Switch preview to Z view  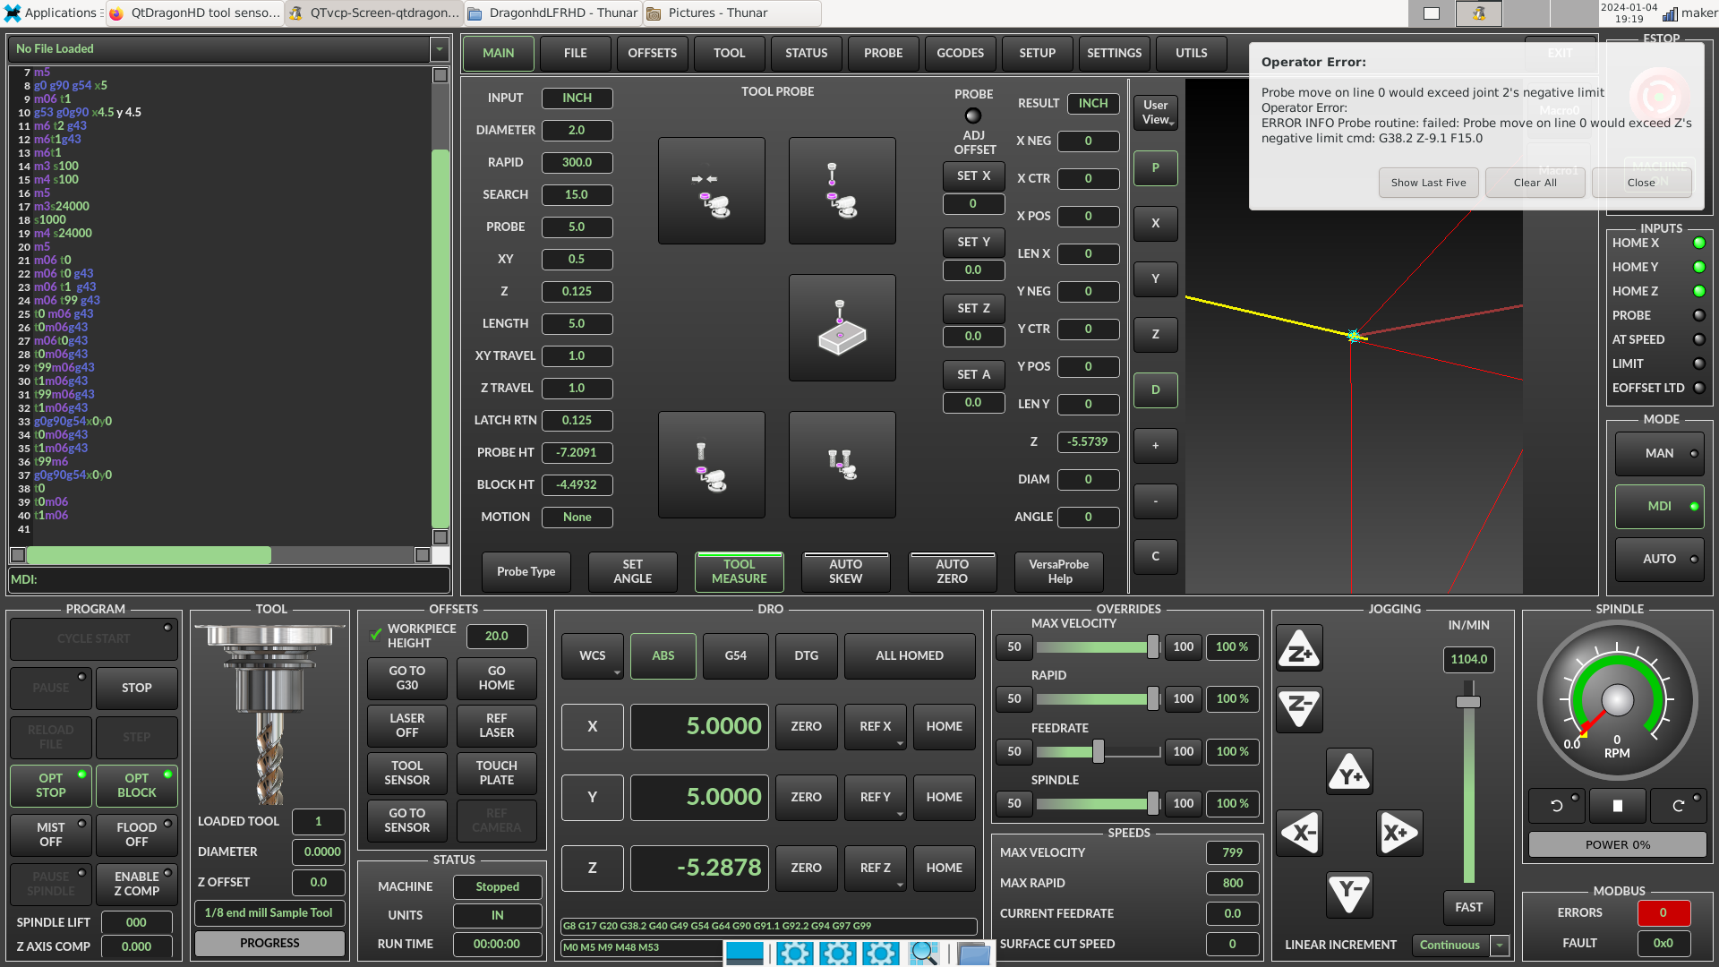click(1155, 335)
